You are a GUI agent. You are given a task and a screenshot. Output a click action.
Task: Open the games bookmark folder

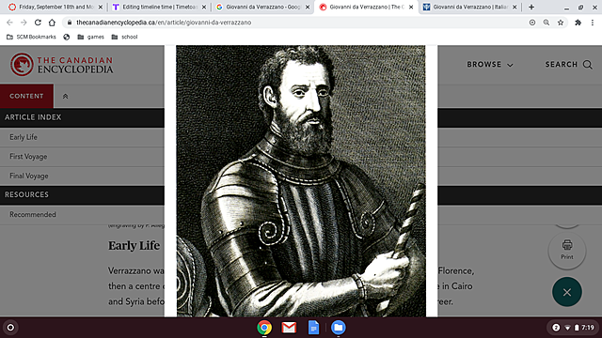pos(90,37)
